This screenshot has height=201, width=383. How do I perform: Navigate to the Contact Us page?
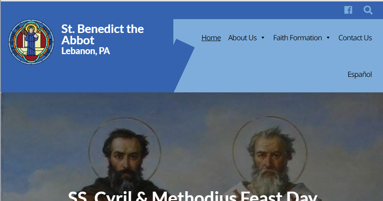pos(355,38)
